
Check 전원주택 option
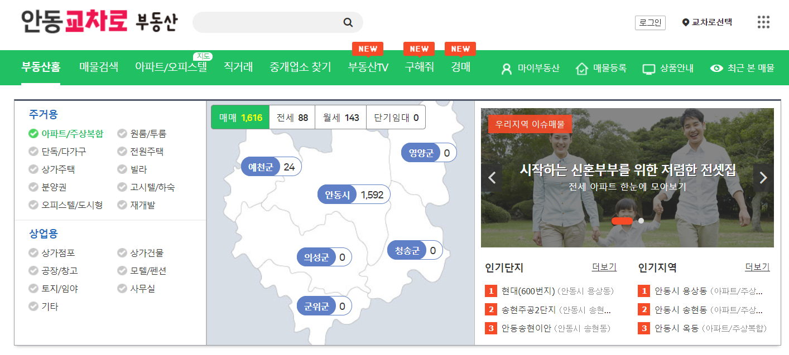coord(140,152)
